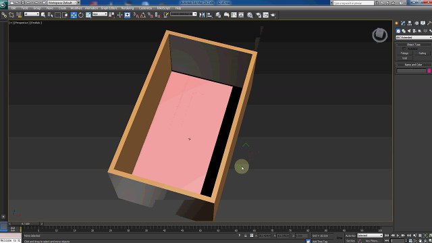This screenshot has width=432, height=243.
Task: Activate the Select and Rotate tool
Action: pyautogui.click(x=81, y=15)
